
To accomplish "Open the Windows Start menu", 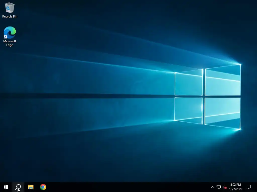I will [6, 187].
